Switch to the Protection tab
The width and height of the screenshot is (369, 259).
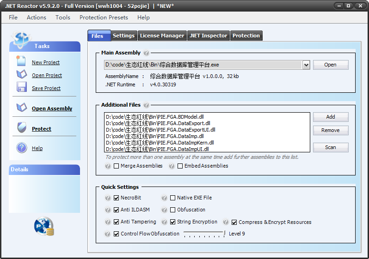[x=246, y=36]
